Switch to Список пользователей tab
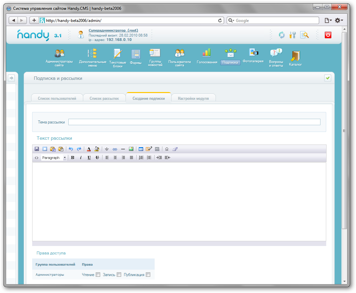Viewport: 356px width, 293px height. point(57,98)
